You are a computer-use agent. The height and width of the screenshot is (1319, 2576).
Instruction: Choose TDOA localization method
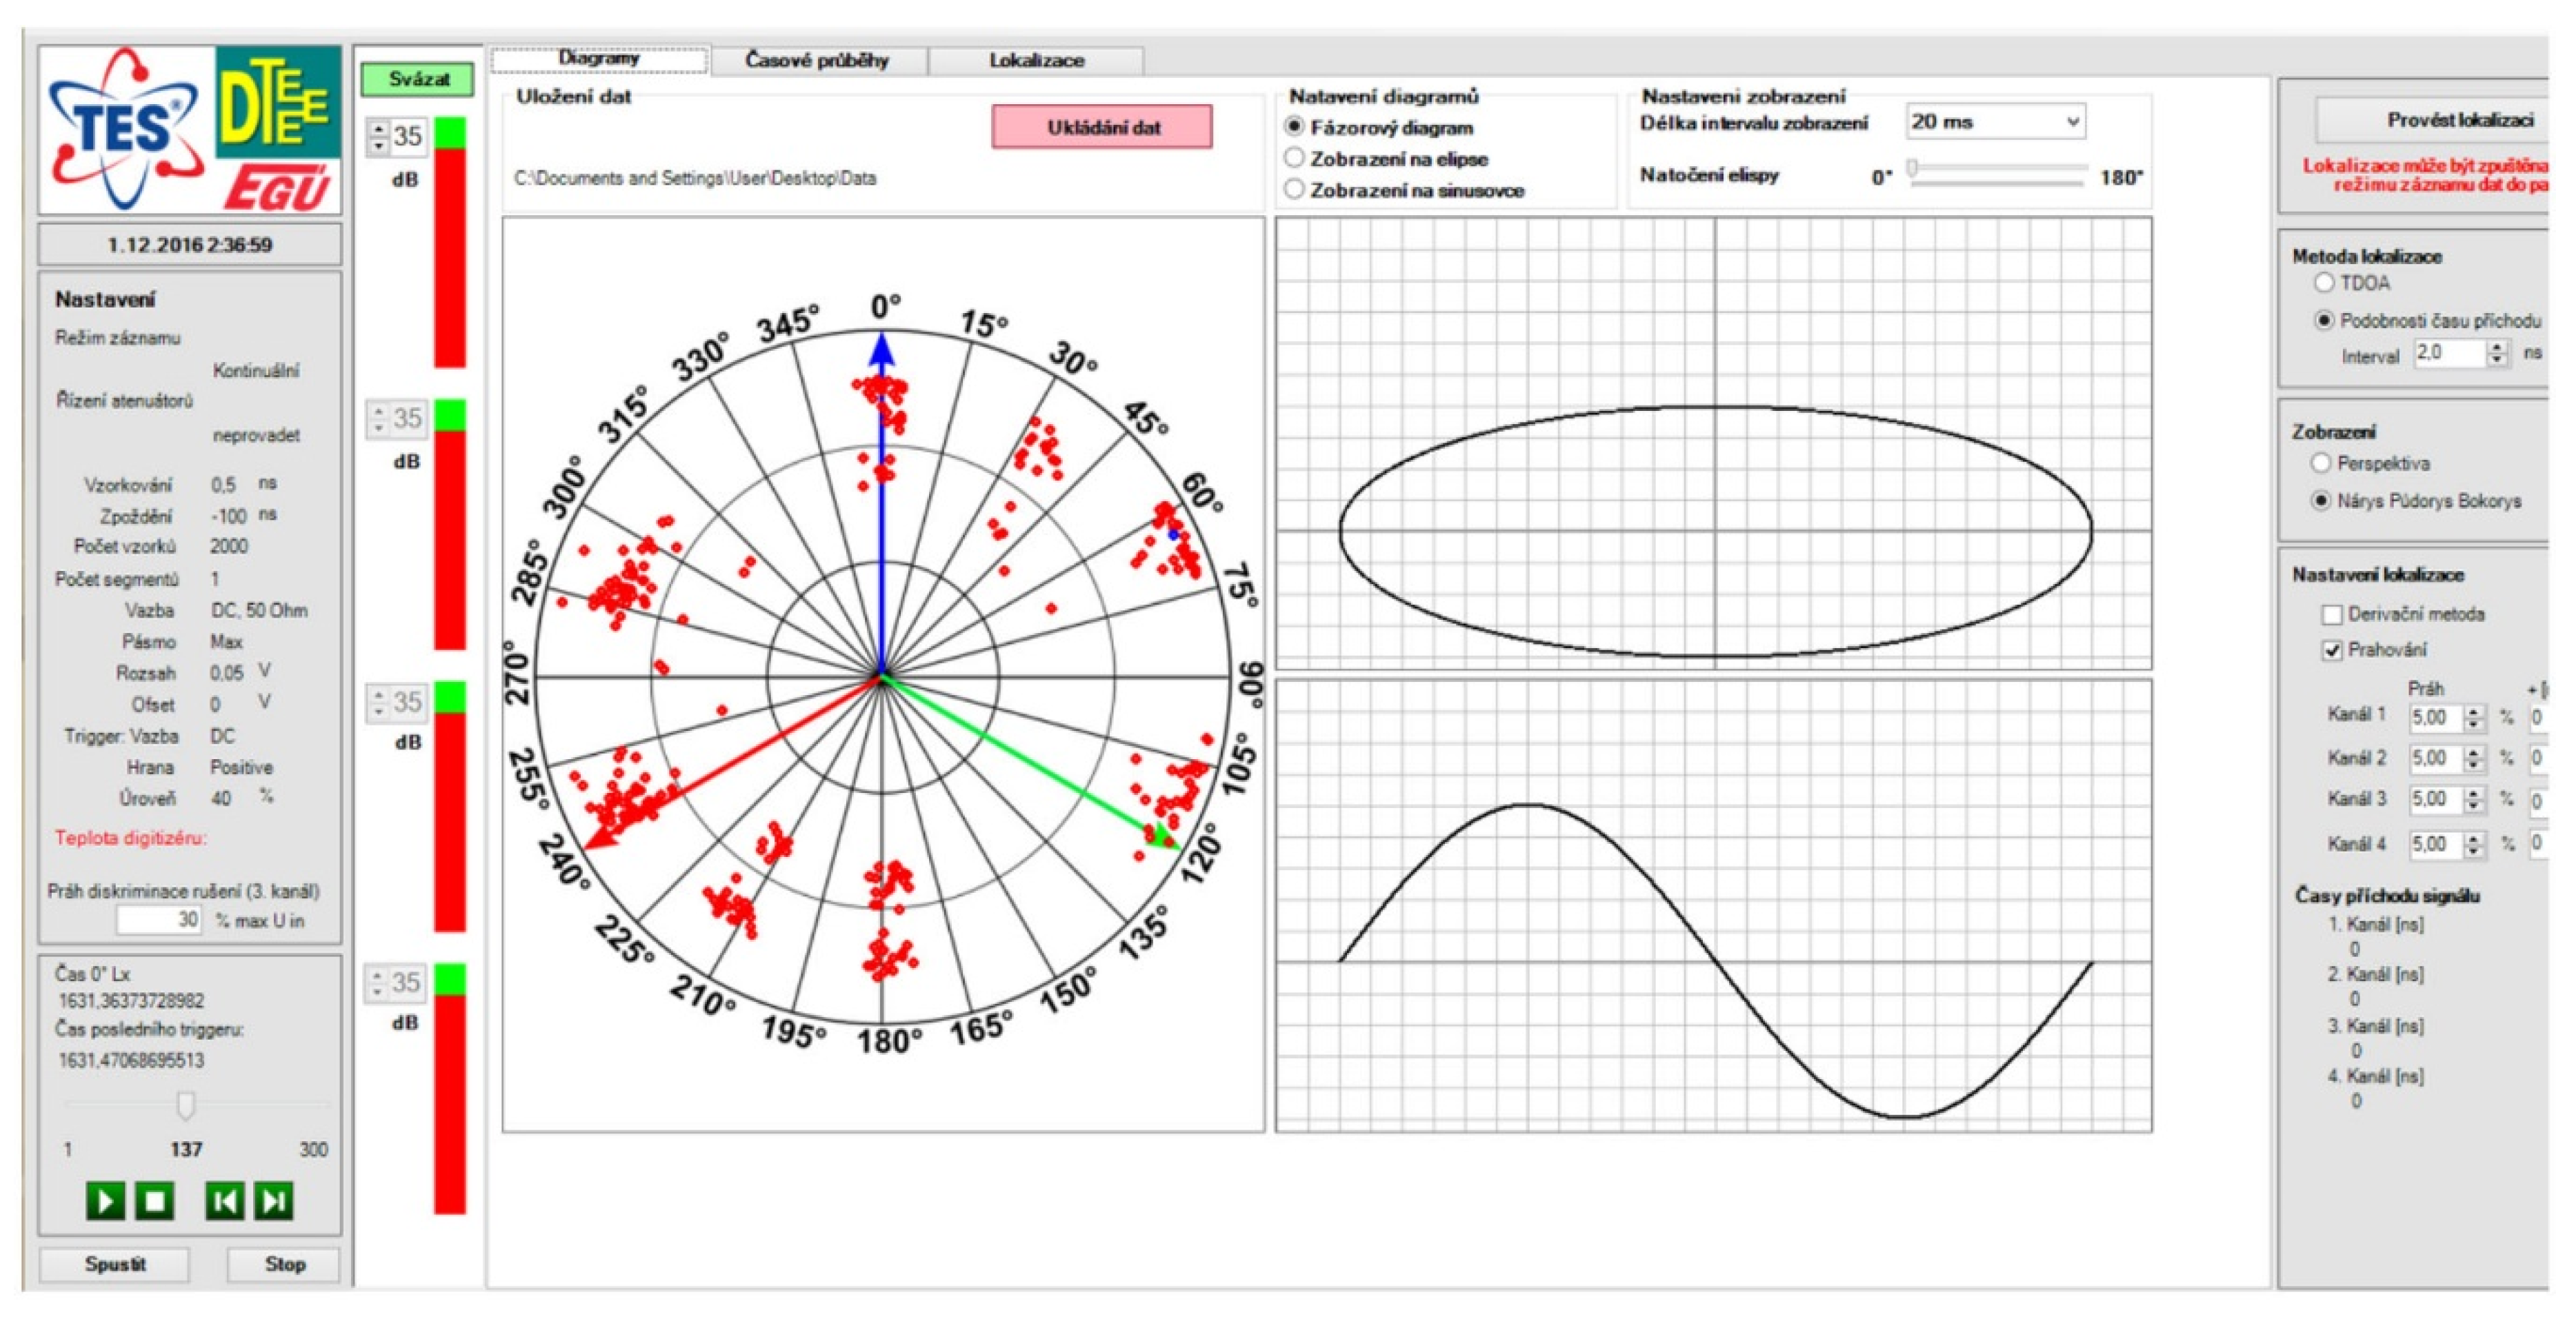[x=2324, y=283]
